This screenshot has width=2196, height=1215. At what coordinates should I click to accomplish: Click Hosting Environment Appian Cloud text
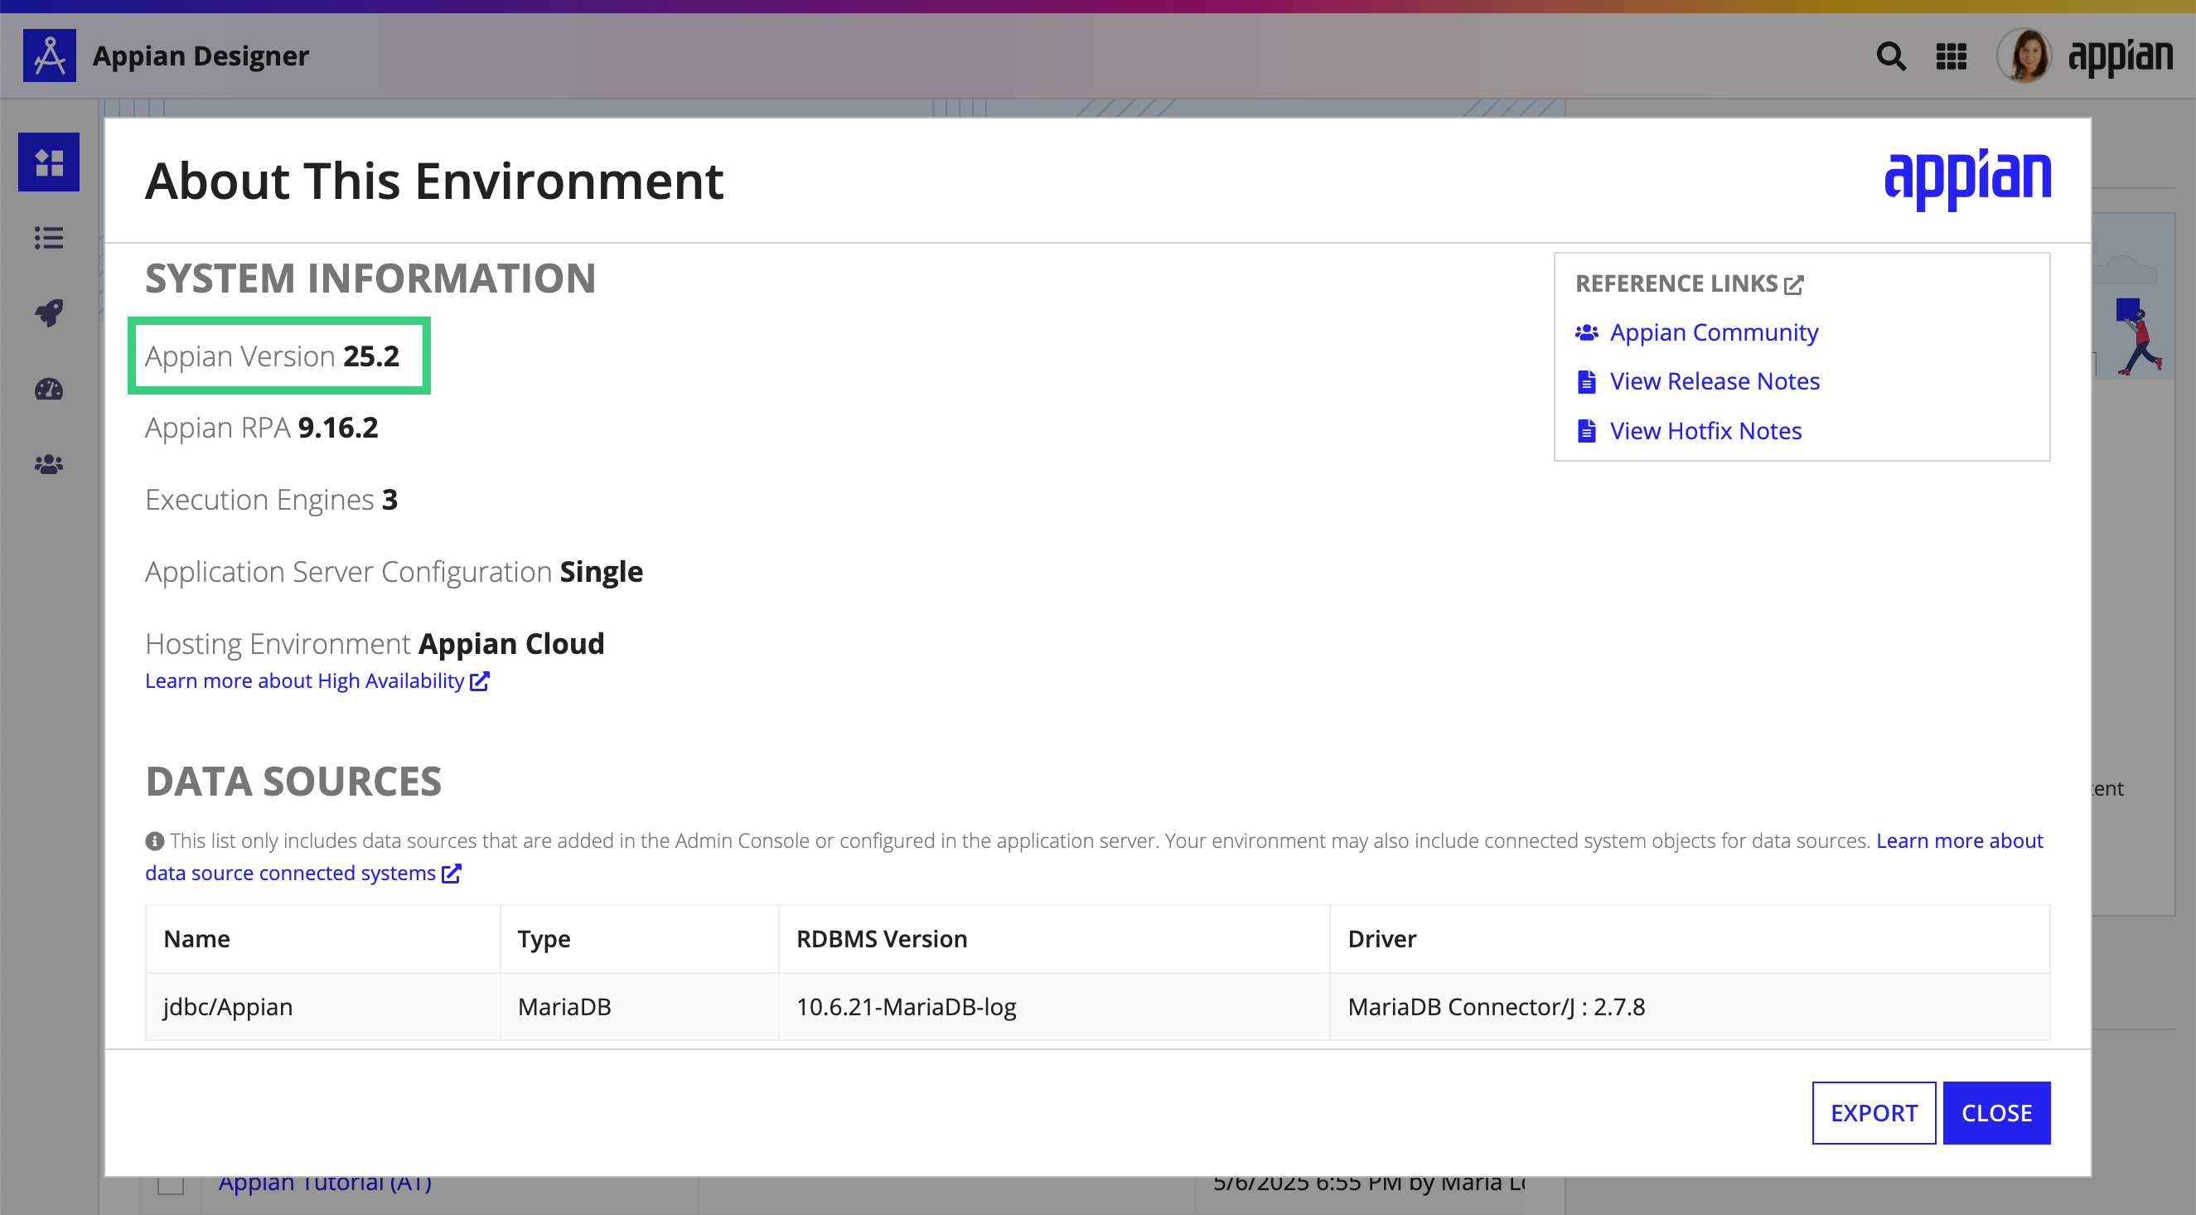click(x=375, y=644)
